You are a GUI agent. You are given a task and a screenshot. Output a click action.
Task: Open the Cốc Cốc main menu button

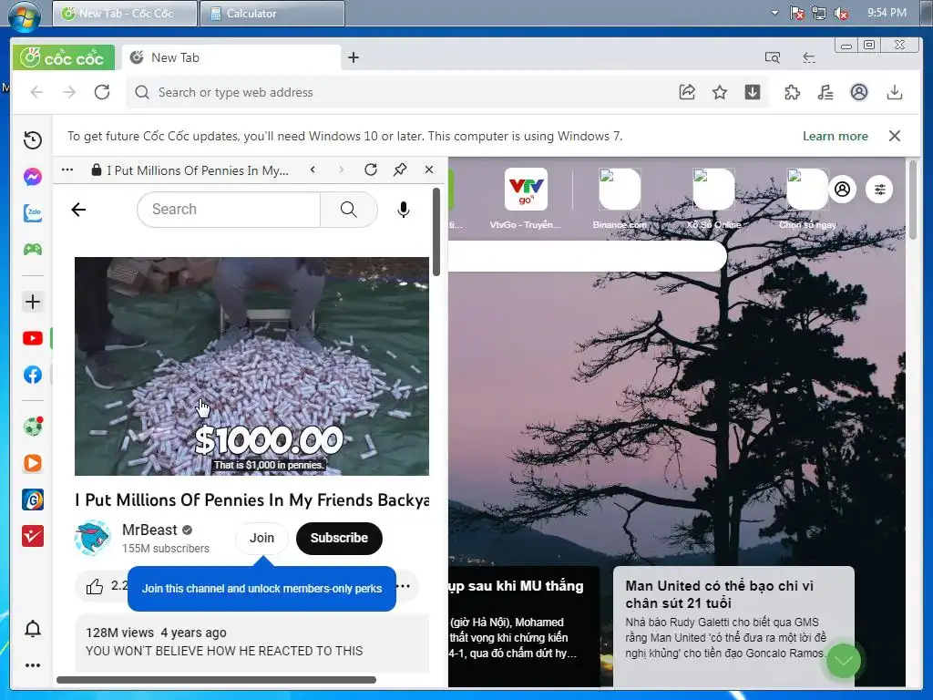pos(64,57)
